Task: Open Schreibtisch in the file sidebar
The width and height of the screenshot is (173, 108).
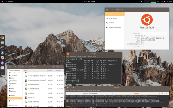Action: (x=15, y=75)
